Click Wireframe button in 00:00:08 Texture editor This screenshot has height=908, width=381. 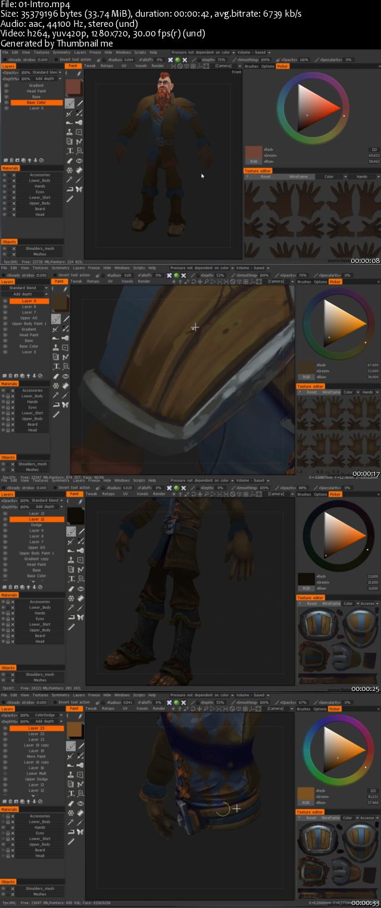click(298, 176)
